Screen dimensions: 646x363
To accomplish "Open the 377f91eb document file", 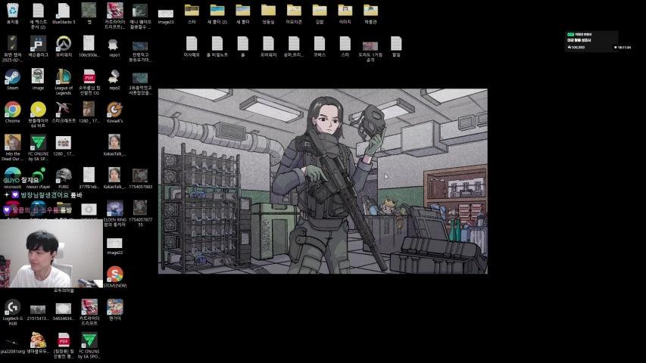I will 89,178.
